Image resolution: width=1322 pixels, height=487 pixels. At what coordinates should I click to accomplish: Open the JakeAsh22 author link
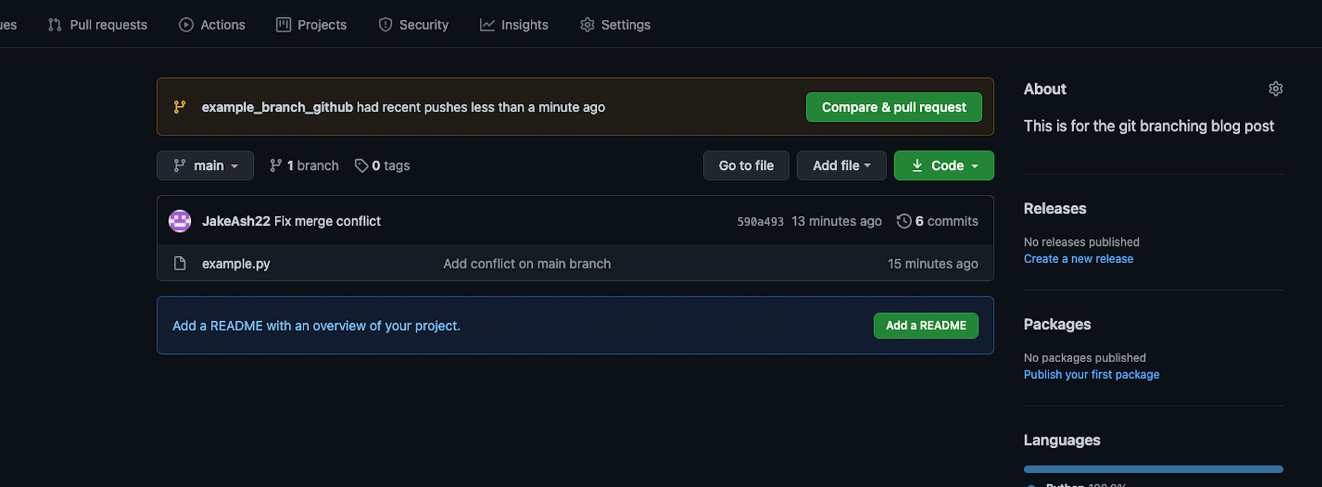tap(236, 221)
